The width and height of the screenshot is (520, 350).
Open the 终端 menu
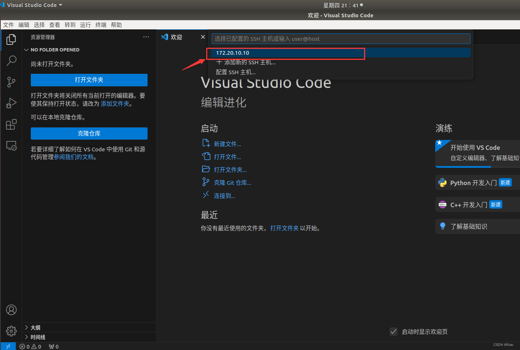(x=101, y=25)
